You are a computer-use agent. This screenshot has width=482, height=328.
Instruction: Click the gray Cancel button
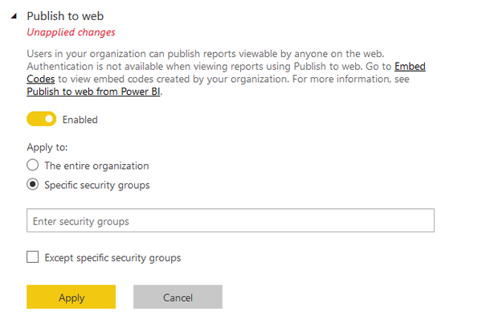[178, 297]
